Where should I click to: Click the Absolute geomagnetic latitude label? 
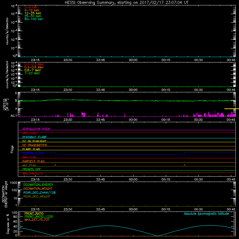(206, 214)
